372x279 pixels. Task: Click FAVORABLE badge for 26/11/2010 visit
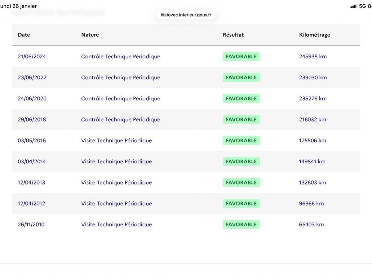(241, 224)
